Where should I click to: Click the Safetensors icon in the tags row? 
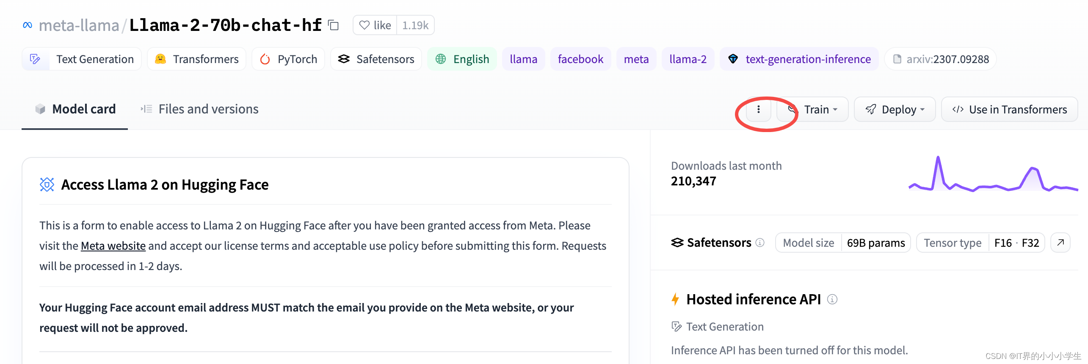(x=344, y=59)
